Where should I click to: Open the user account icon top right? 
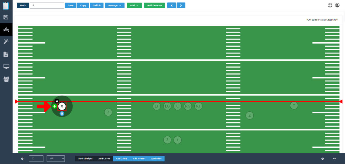pos(337,5)
